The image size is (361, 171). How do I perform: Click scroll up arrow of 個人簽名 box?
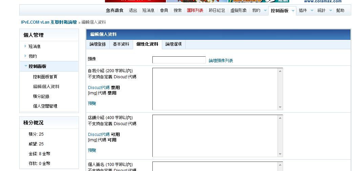(x=280, y=165)
